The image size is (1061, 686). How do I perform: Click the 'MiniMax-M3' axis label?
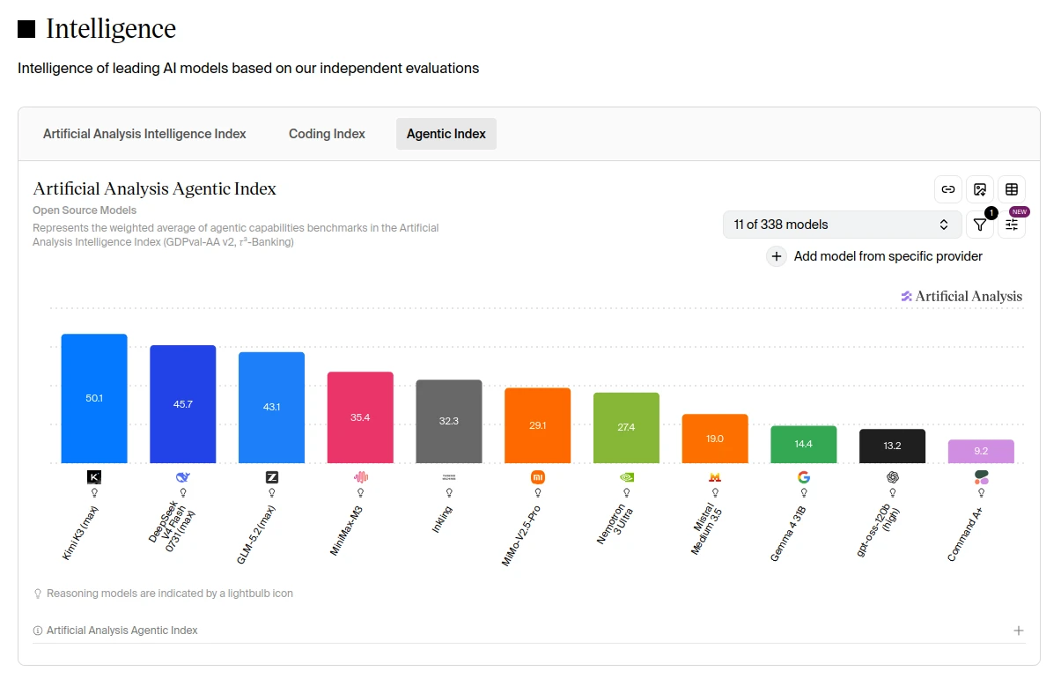tap(346, 530)
